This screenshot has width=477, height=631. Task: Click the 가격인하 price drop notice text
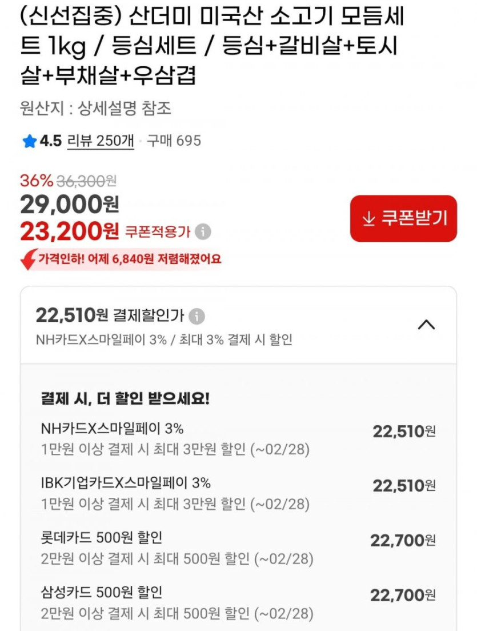click(x=130, y=259)
